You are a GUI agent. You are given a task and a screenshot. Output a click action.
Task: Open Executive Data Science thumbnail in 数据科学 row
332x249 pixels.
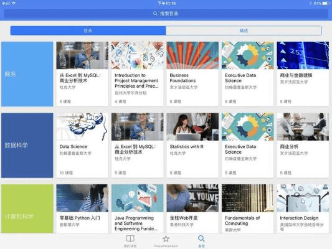(248, 127)
